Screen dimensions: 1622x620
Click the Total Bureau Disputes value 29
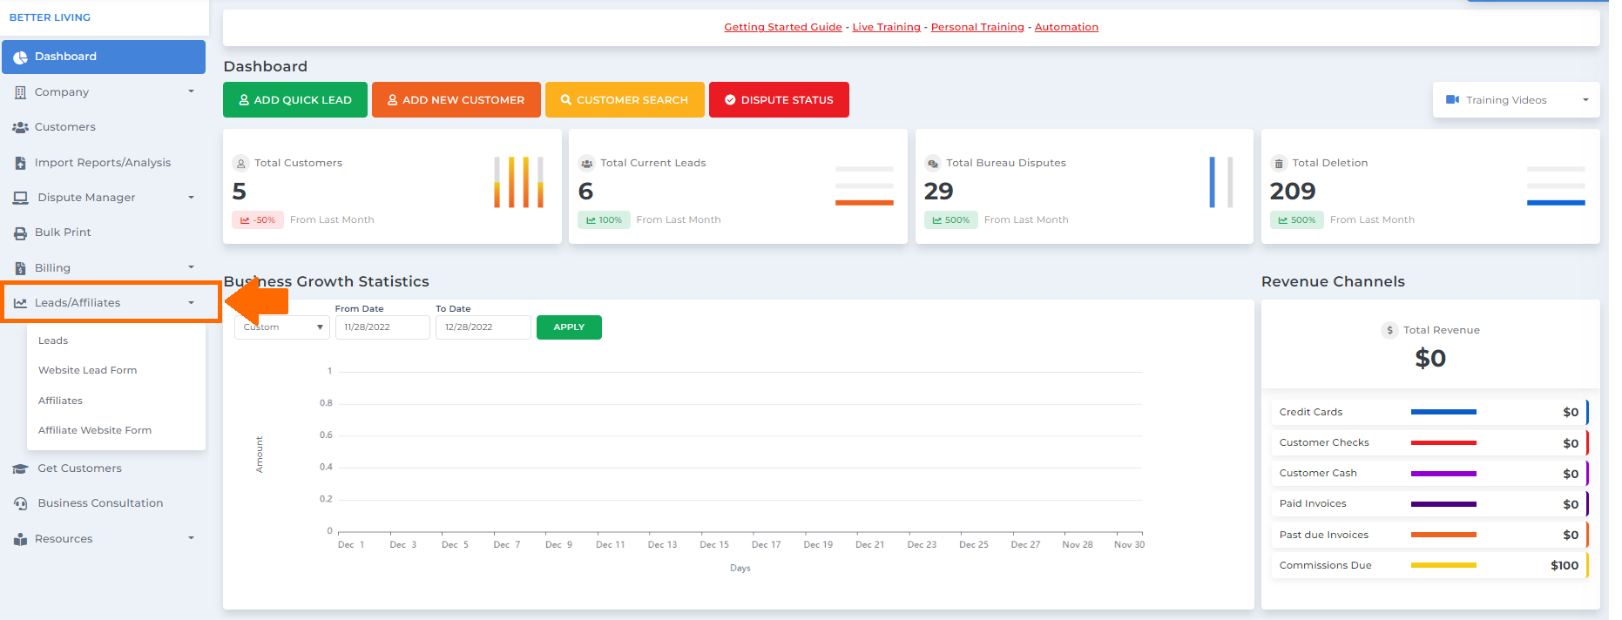point(938,192)
